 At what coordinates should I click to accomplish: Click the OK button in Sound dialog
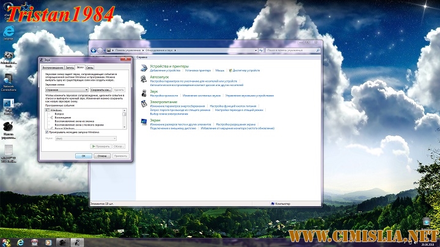click(x=83, y=156)
